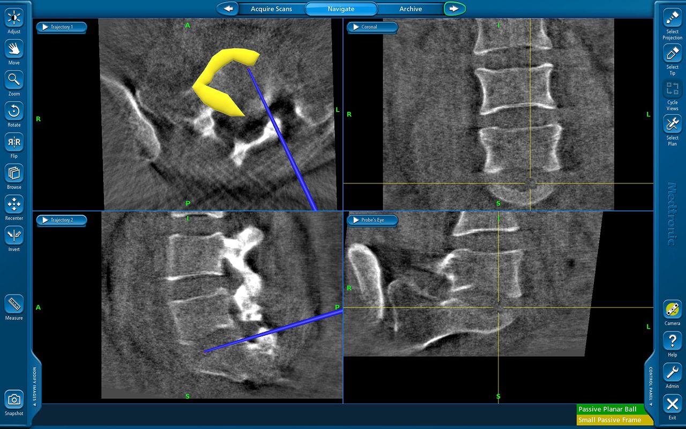Open the Trajectory 2 view dropdown
The height and width of the screenshot is (429, 686).
point(62,220)
